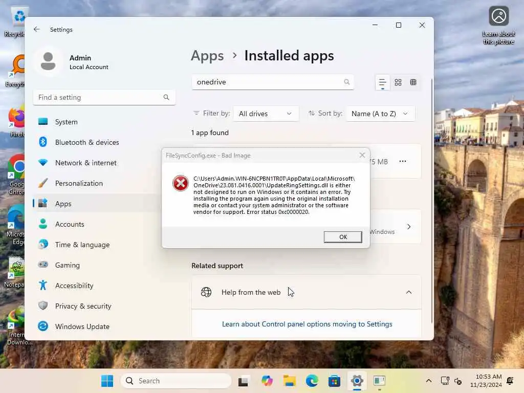Screen dimensions: 524x393
Task: Launch Copilot from the taskbar
Action: click(x=267, y=381)
